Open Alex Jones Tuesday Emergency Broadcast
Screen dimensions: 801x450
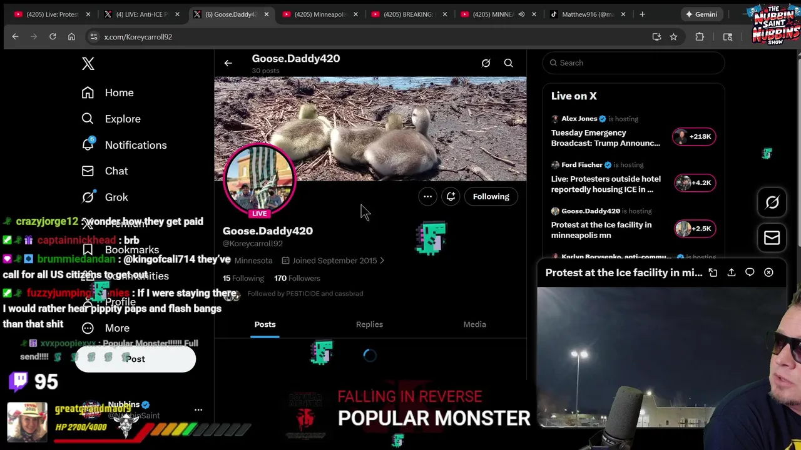point(606,138)
